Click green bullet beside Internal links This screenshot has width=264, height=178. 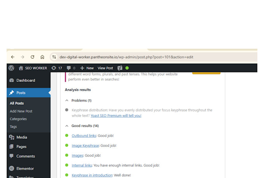[x=67, y=165]
